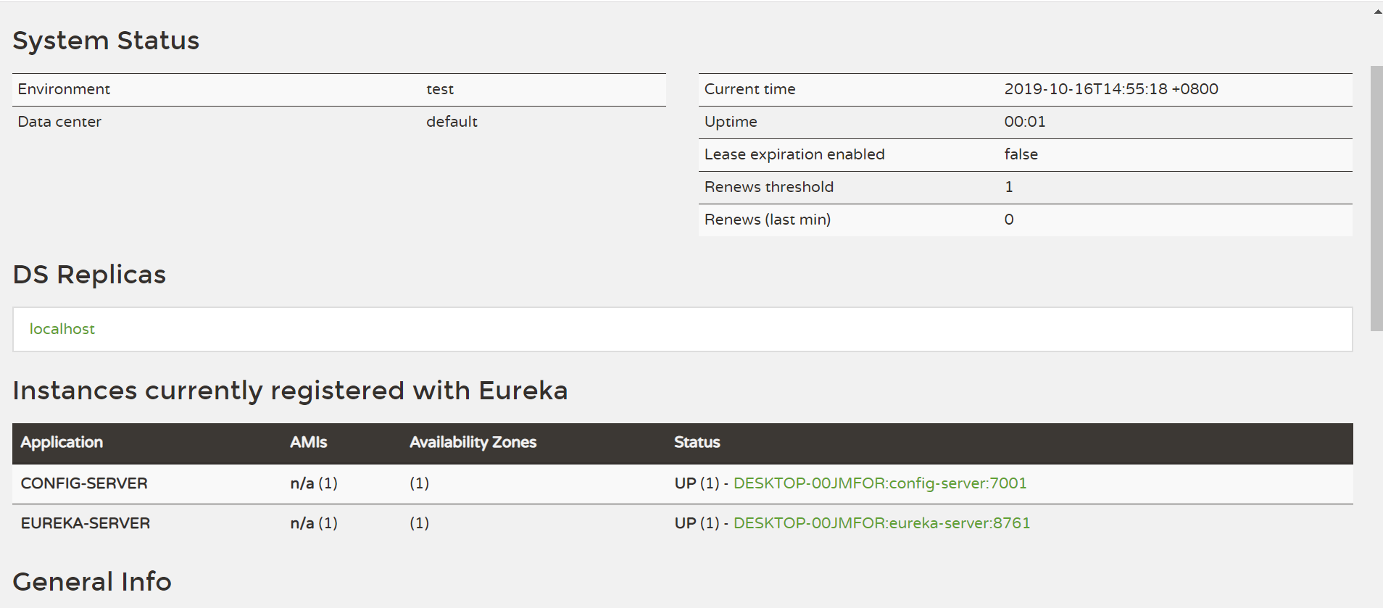Click the Application column header
The image size is (1383, 608).
click(62, 442)
